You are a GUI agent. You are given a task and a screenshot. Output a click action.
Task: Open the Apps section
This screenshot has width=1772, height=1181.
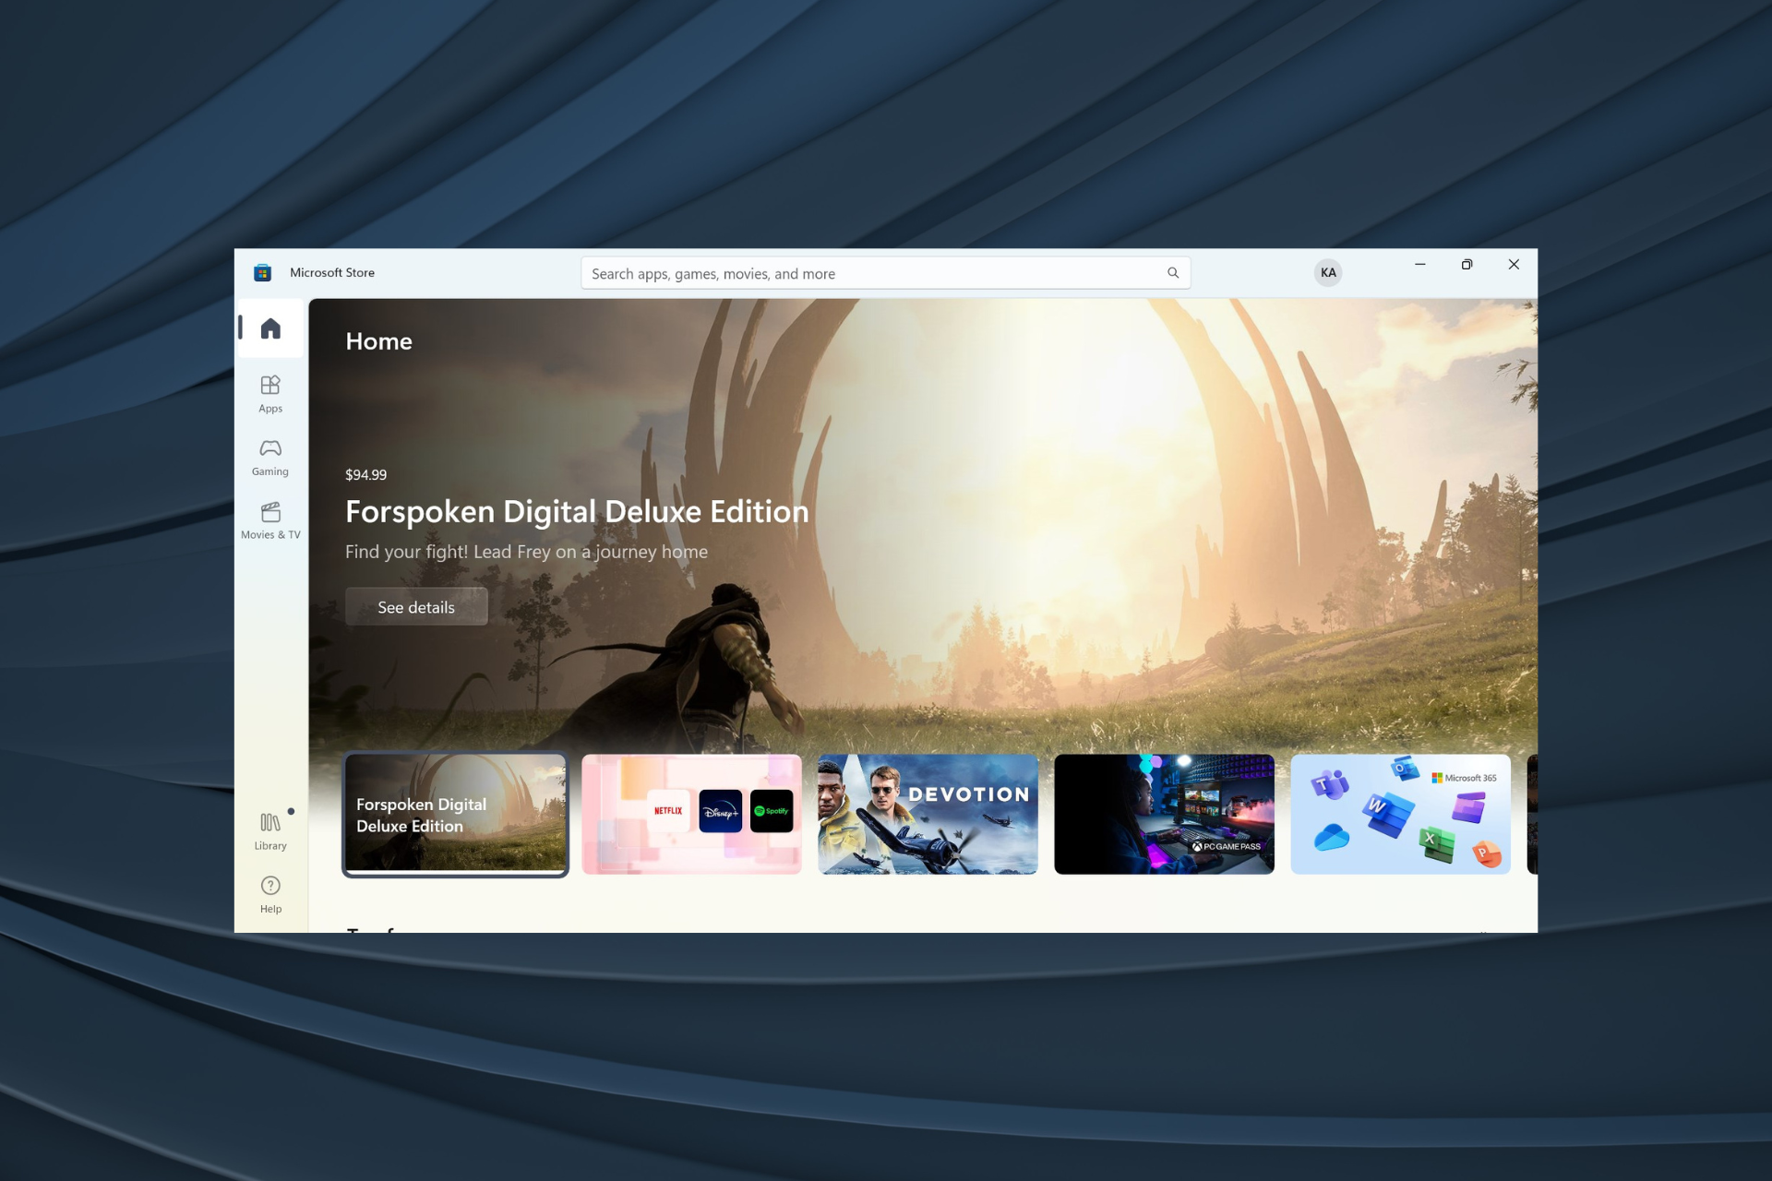pyautogui.click(x=270, y=394)
